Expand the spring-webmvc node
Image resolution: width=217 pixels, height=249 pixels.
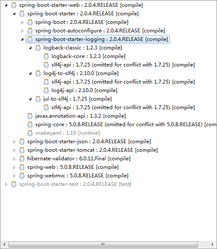coord(14,176)
